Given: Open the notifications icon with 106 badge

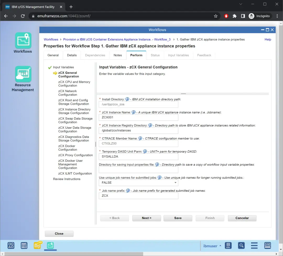Looking at the screenshot, I should tap(37, 245).
